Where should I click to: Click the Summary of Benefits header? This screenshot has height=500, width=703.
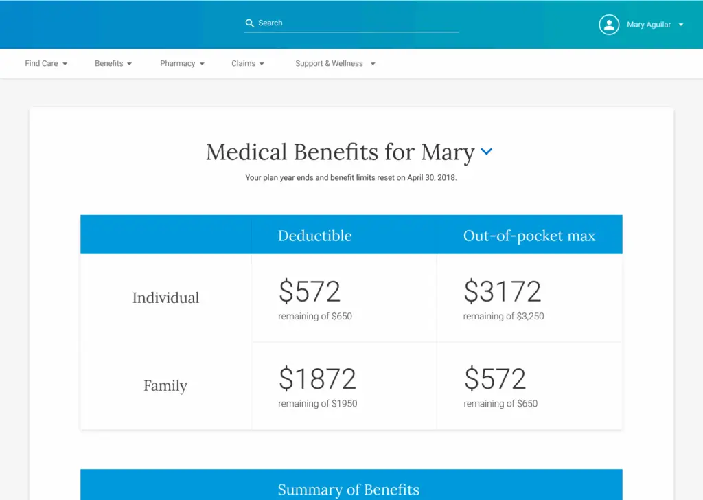(x=348, y=490)
